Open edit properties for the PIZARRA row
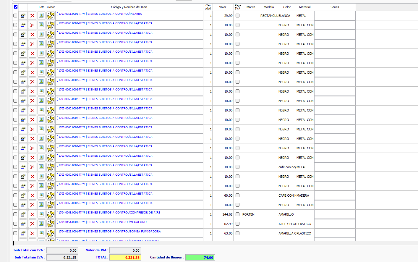 click(x=23, y=16)
